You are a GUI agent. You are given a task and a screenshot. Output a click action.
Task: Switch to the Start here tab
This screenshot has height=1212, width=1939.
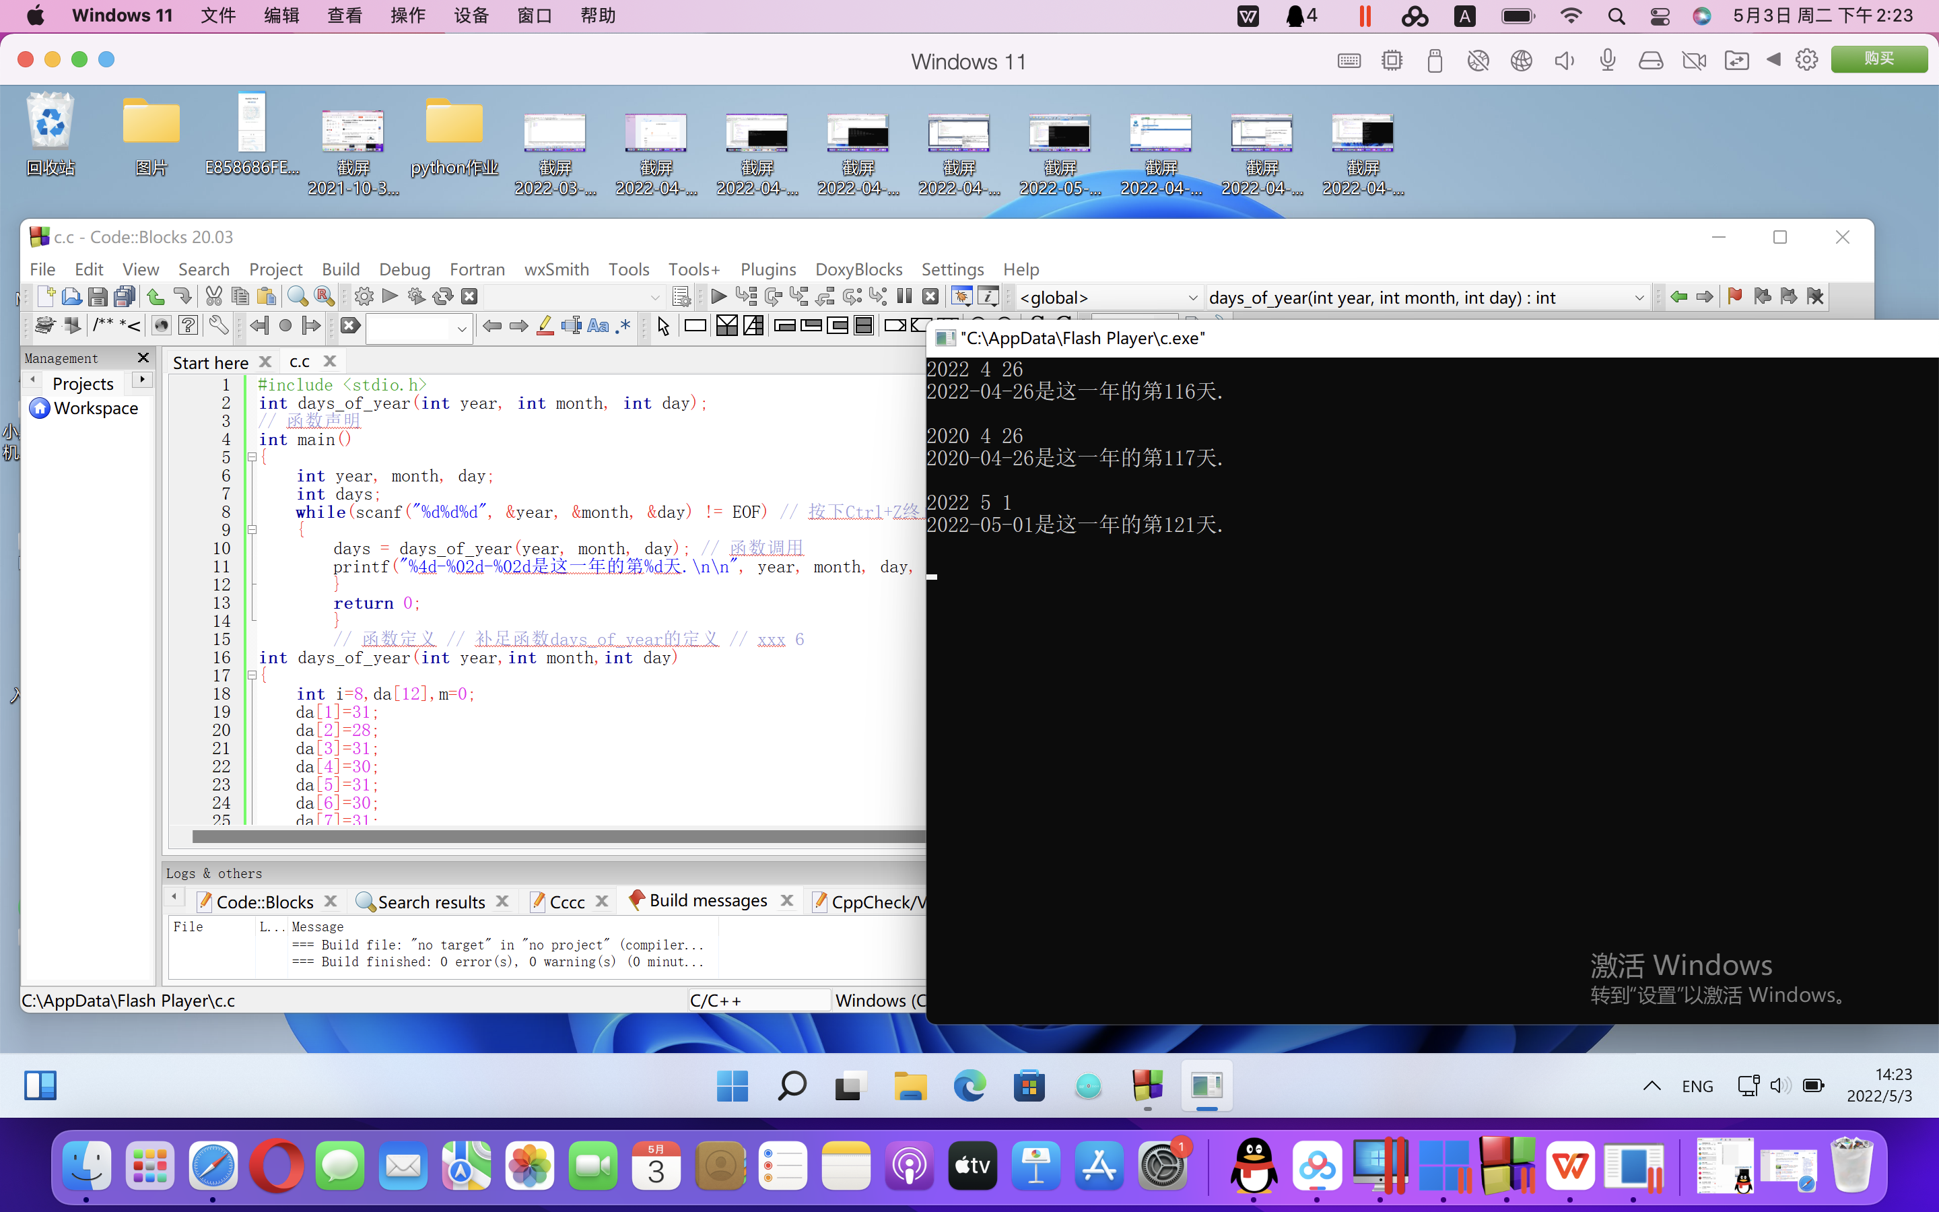210,362
